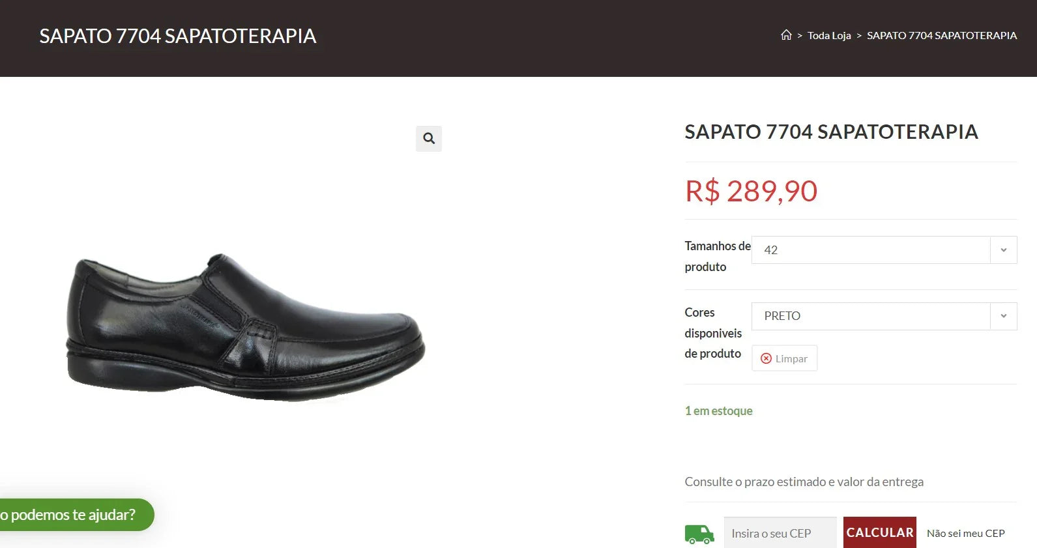Open Toda Loja from the breadcrumb
The height and width of the screenshot is (548, 1037).
[x=828, y=35]
